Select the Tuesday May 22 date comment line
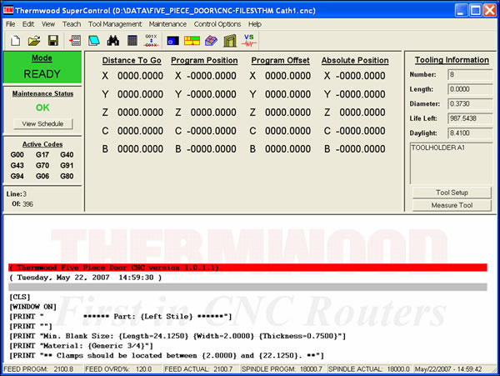This screenshot has height=376, width=500. click(86, 278)
